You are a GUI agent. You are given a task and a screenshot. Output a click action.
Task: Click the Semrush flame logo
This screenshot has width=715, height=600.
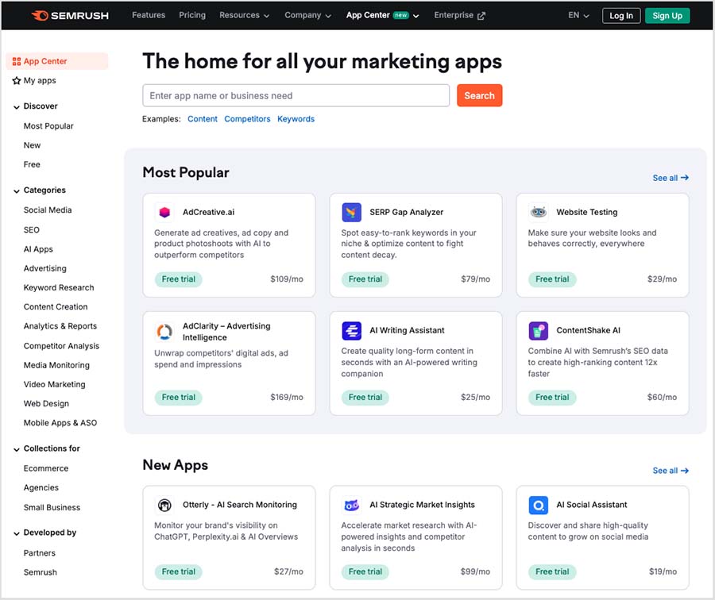(x=40, y=16)
